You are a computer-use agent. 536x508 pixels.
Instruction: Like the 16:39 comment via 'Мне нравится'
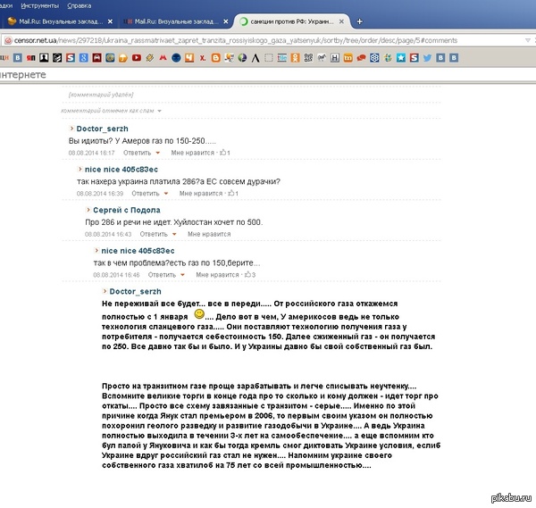point(200,193)
